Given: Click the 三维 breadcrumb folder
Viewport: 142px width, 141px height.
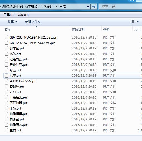Looking at the screenshot, I should 63,7.
